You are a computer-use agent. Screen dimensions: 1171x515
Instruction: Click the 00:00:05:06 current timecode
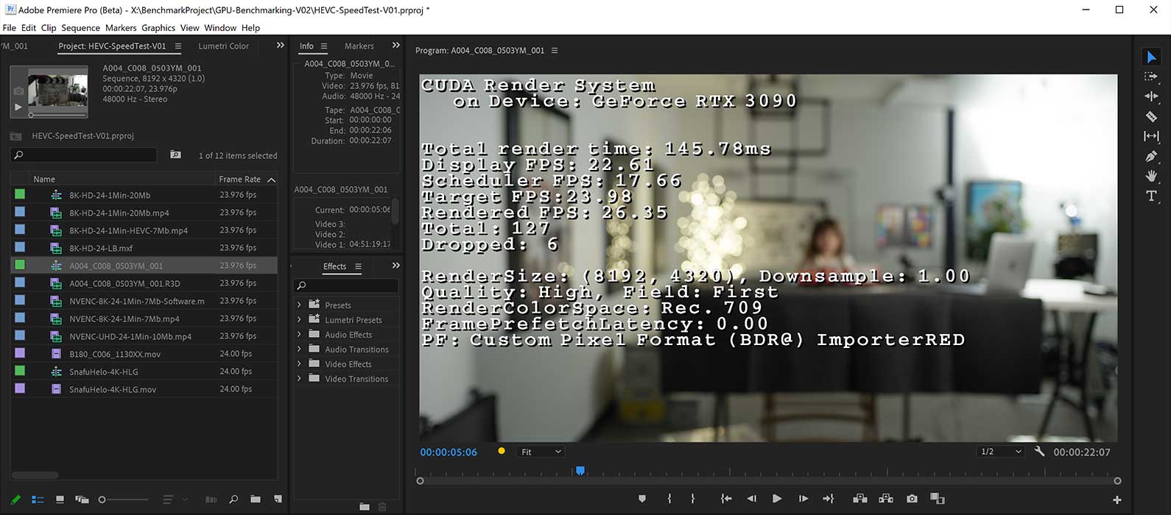coord(449,452)
